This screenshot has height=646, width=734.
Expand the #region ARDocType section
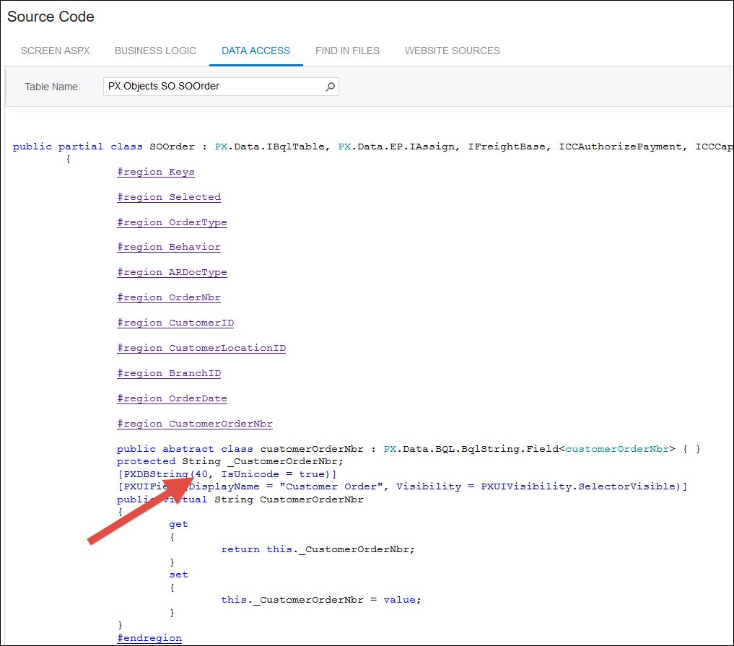point(172,272)
